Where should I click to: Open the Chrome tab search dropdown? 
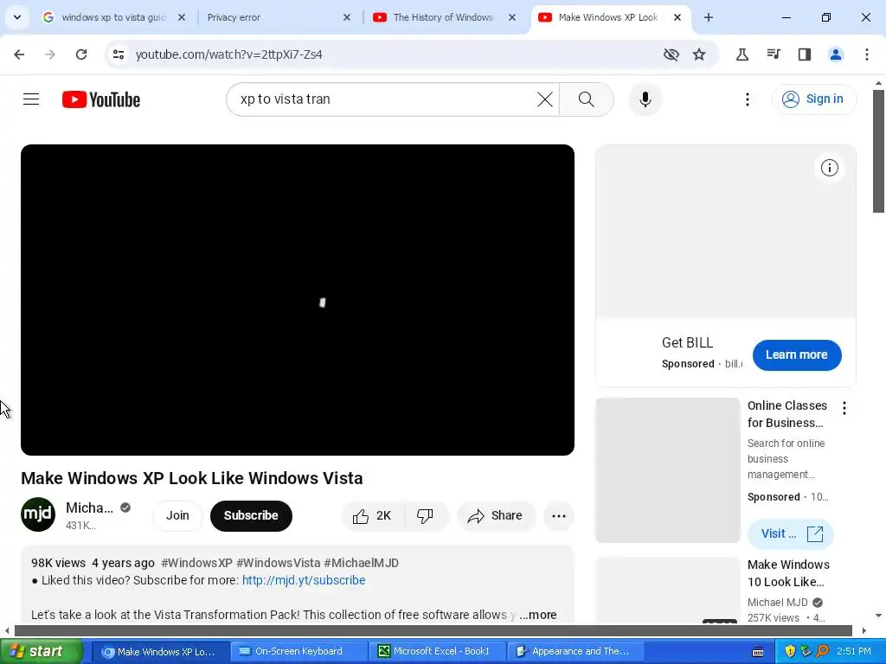coord(17,17)
